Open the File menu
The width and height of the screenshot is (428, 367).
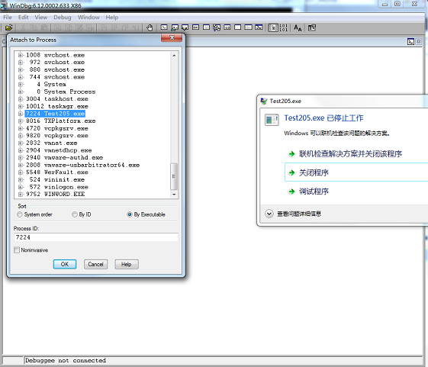click(8, 18)
